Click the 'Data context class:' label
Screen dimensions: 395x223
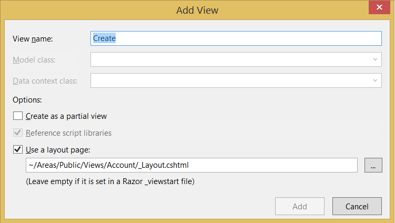tap(45, 81)
